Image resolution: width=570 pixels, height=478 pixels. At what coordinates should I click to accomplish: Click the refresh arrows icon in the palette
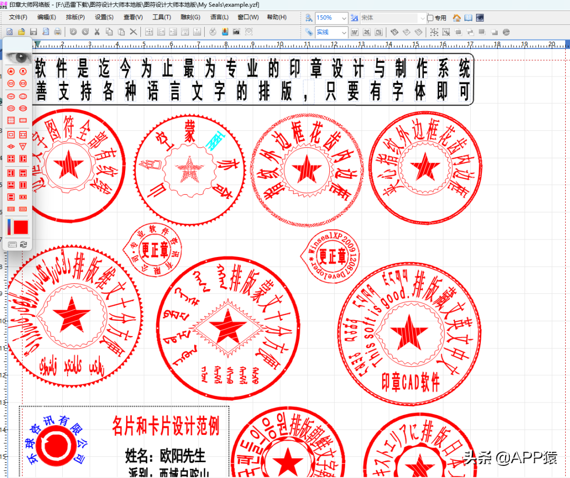click(24, 245)
